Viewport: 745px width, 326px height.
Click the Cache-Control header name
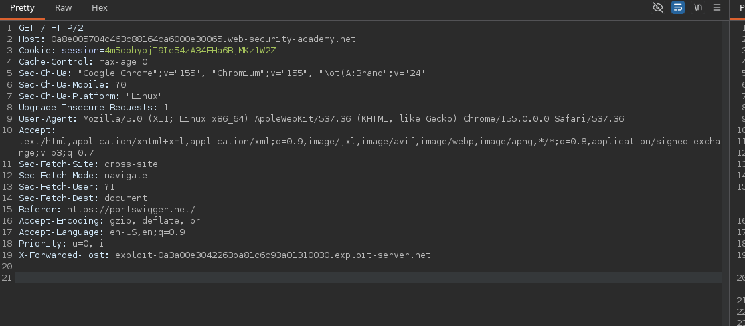(56, 62)
